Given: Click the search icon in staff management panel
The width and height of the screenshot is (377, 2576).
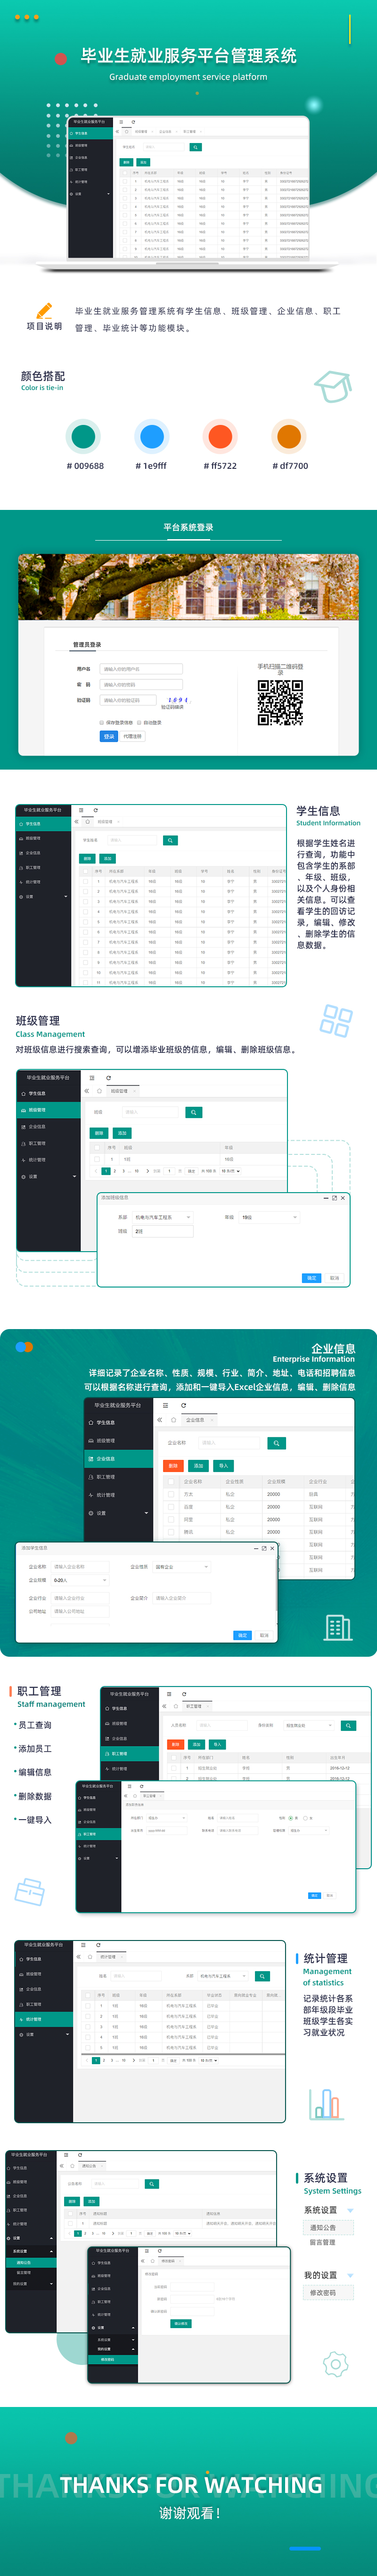Looking at the screenshot, I should pos(348,1725).
